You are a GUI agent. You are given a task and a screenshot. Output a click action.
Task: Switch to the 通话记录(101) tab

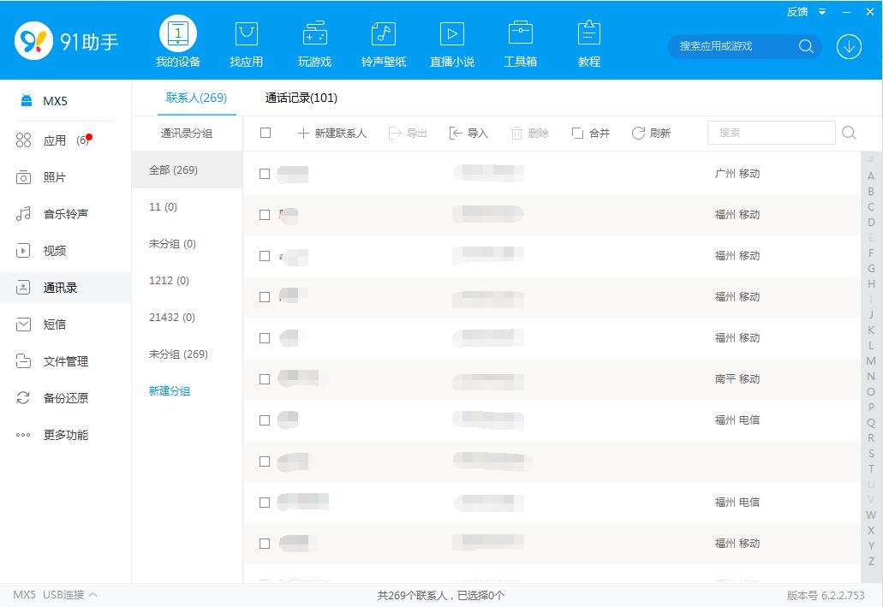tap(301, 98)
